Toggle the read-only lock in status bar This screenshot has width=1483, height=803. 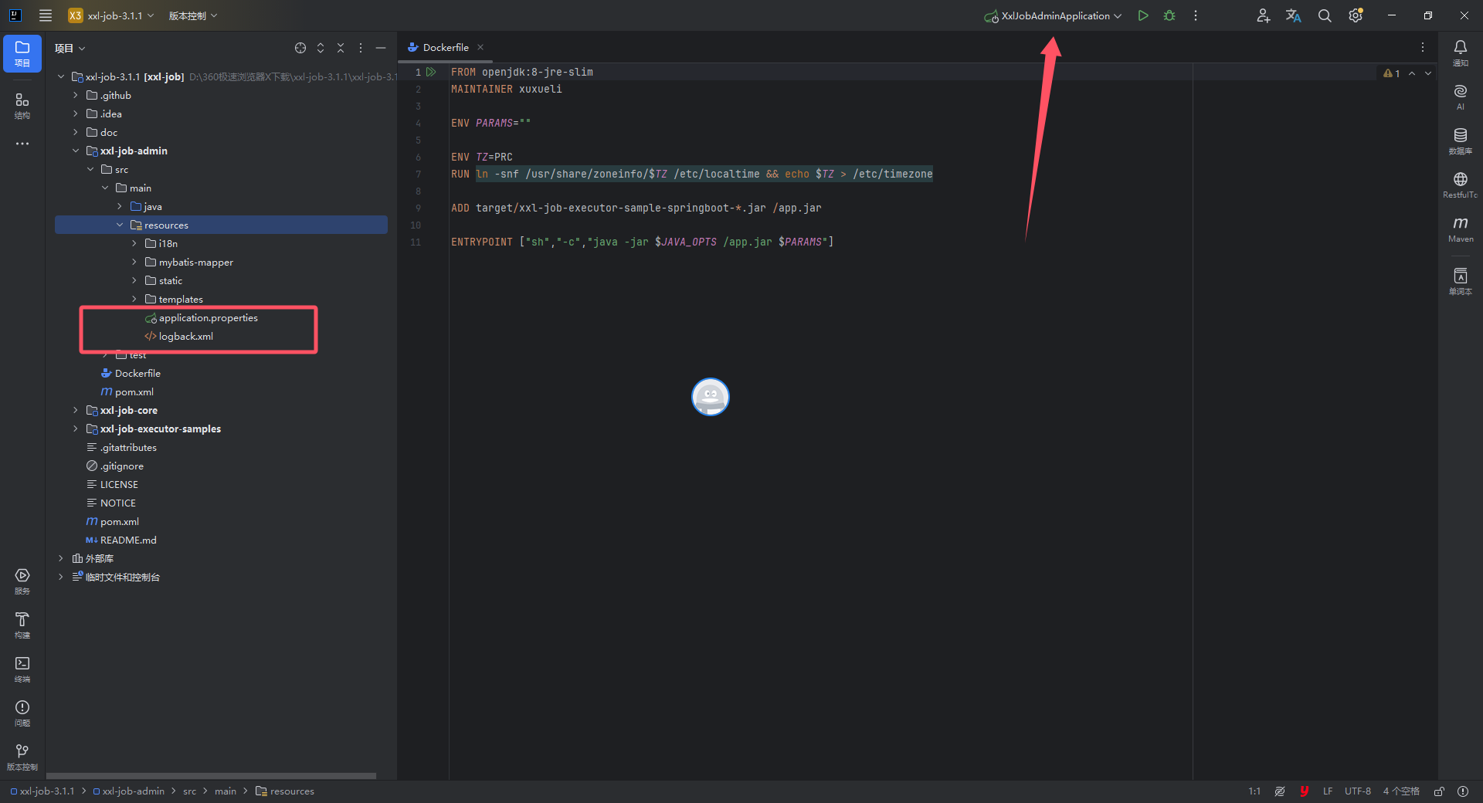[1439, 791]
